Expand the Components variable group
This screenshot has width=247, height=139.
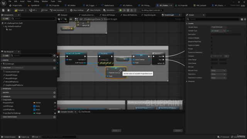[x=2, y=100]
